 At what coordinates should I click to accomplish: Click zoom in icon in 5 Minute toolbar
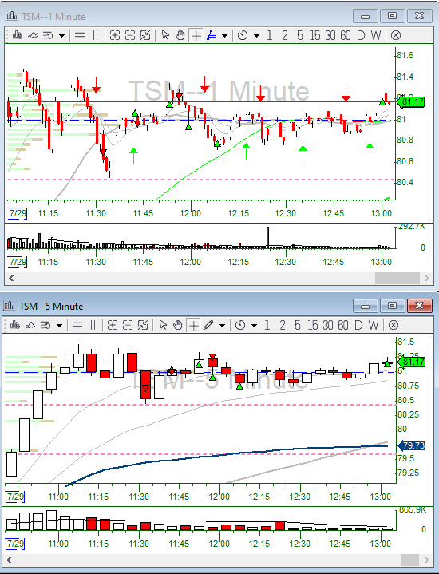pyautogui.click(x=112, y=325)
